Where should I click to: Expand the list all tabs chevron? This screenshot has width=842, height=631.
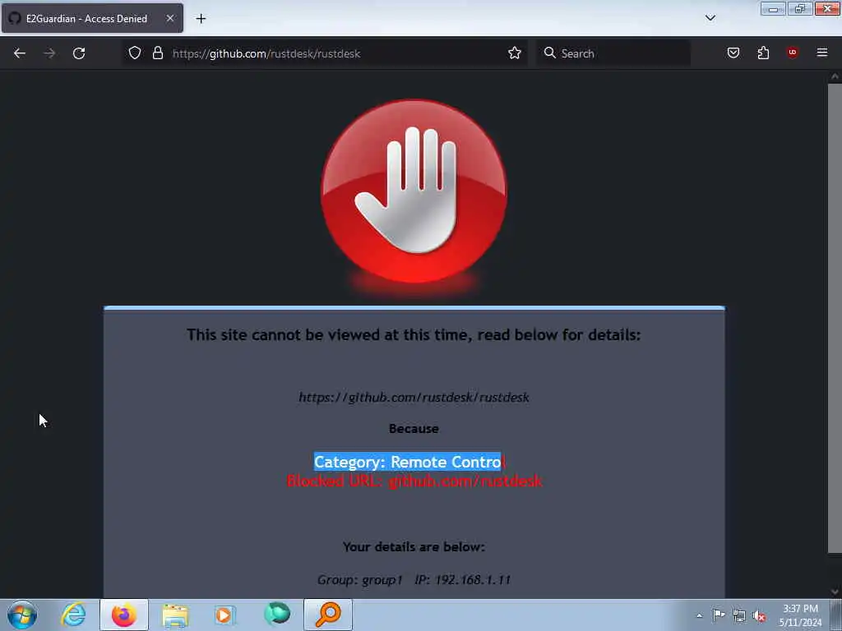[x=710, y=18]
